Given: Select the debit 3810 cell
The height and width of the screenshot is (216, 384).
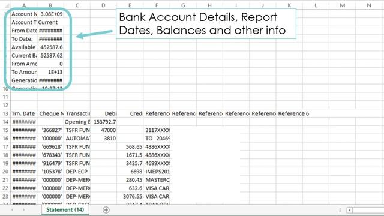Looking at the screenshot, I should (x=103, y=139).
